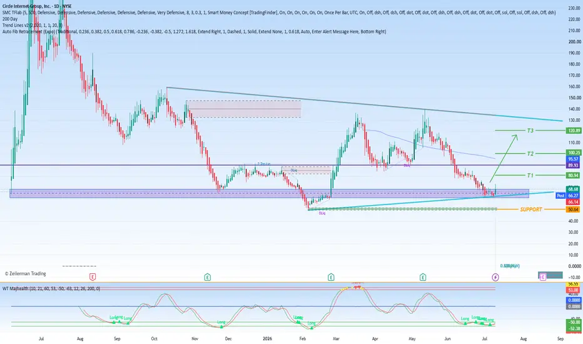
Task: Open the pink upcoming earnings E marker
Action: point(543,276)
